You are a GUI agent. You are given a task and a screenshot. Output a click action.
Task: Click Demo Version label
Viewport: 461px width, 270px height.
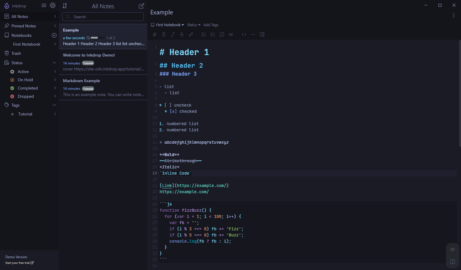click(16, 257)
